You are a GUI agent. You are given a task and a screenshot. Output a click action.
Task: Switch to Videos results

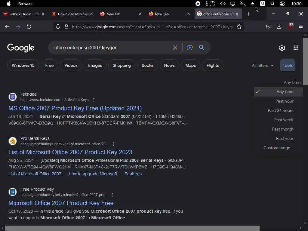71,65
